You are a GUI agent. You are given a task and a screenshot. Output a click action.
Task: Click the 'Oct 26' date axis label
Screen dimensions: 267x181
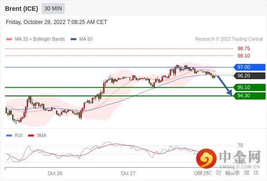point(55,173)
